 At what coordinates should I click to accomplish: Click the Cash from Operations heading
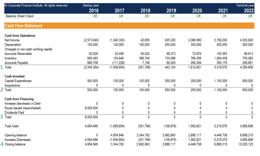[20, 36]
